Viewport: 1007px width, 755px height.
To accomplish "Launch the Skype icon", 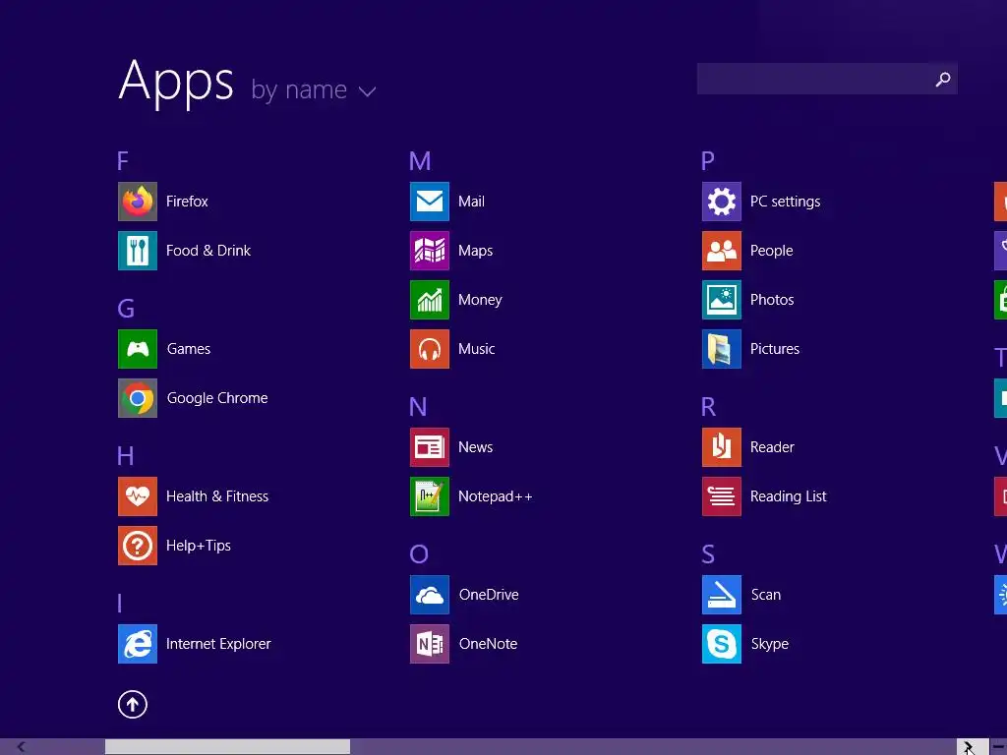I will point(722,644).
